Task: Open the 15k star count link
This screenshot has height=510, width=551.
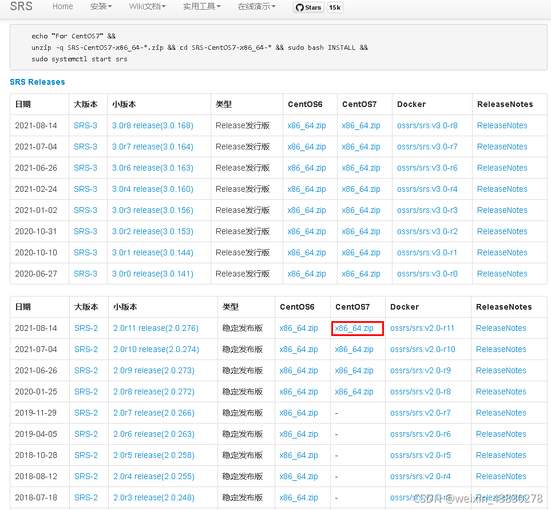Action: (335, 7)
